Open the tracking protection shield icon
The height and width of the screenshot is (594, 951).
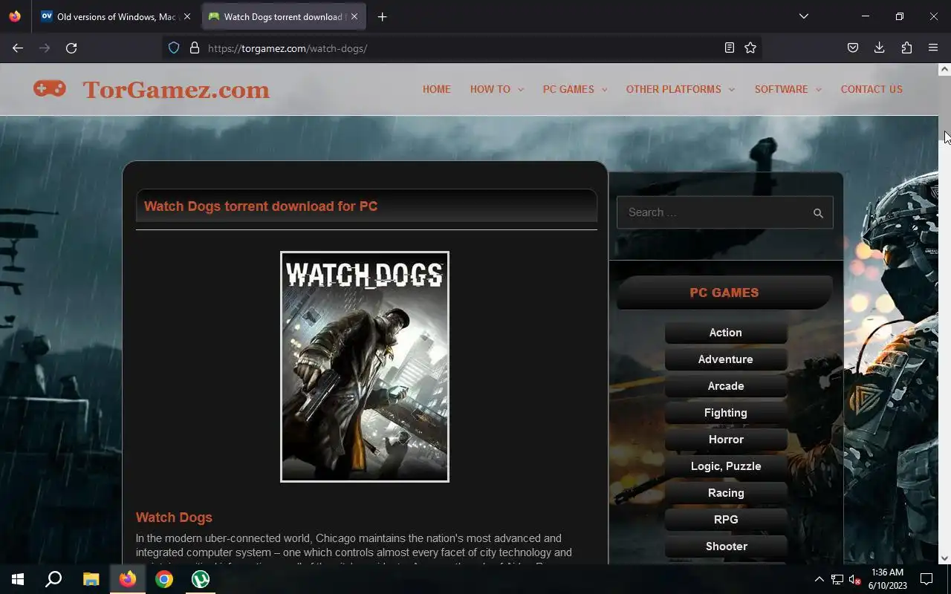tap(174, 48)
